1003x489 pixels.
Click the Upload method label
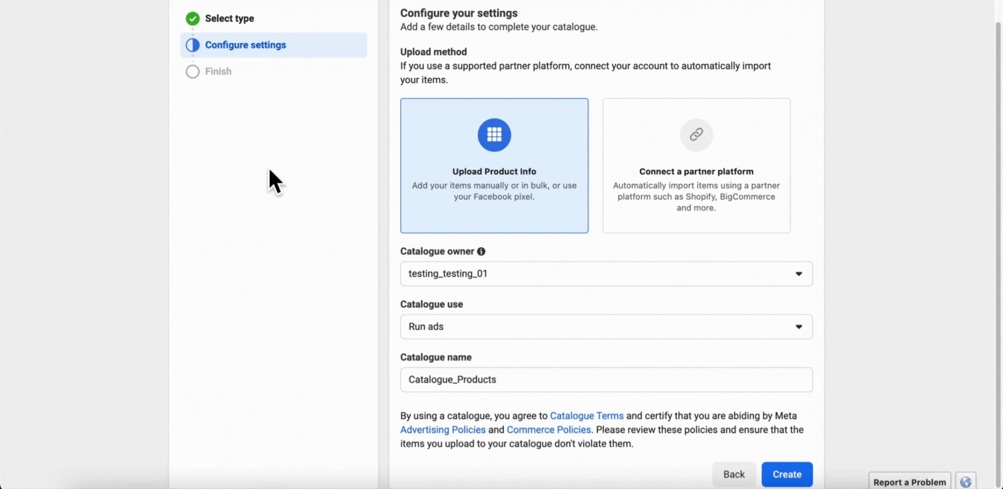[x=433, y=52]
